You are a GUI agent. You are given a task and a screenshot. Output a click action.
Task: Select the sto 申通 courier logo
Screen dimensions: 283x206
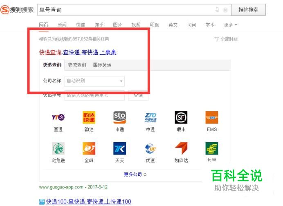(x=120, y=117)
